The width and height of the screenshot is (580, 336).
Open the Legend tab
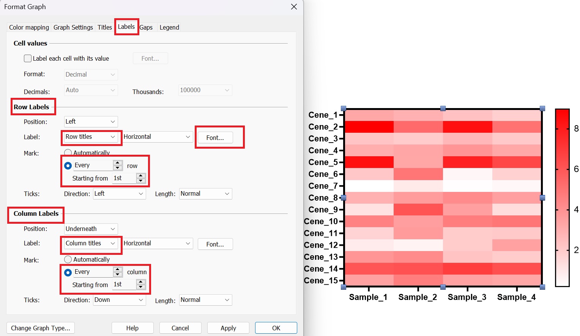[x=169, y=27]
